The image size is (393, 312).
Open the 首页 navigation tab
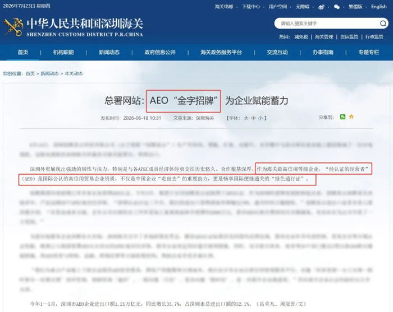[23, 52]
